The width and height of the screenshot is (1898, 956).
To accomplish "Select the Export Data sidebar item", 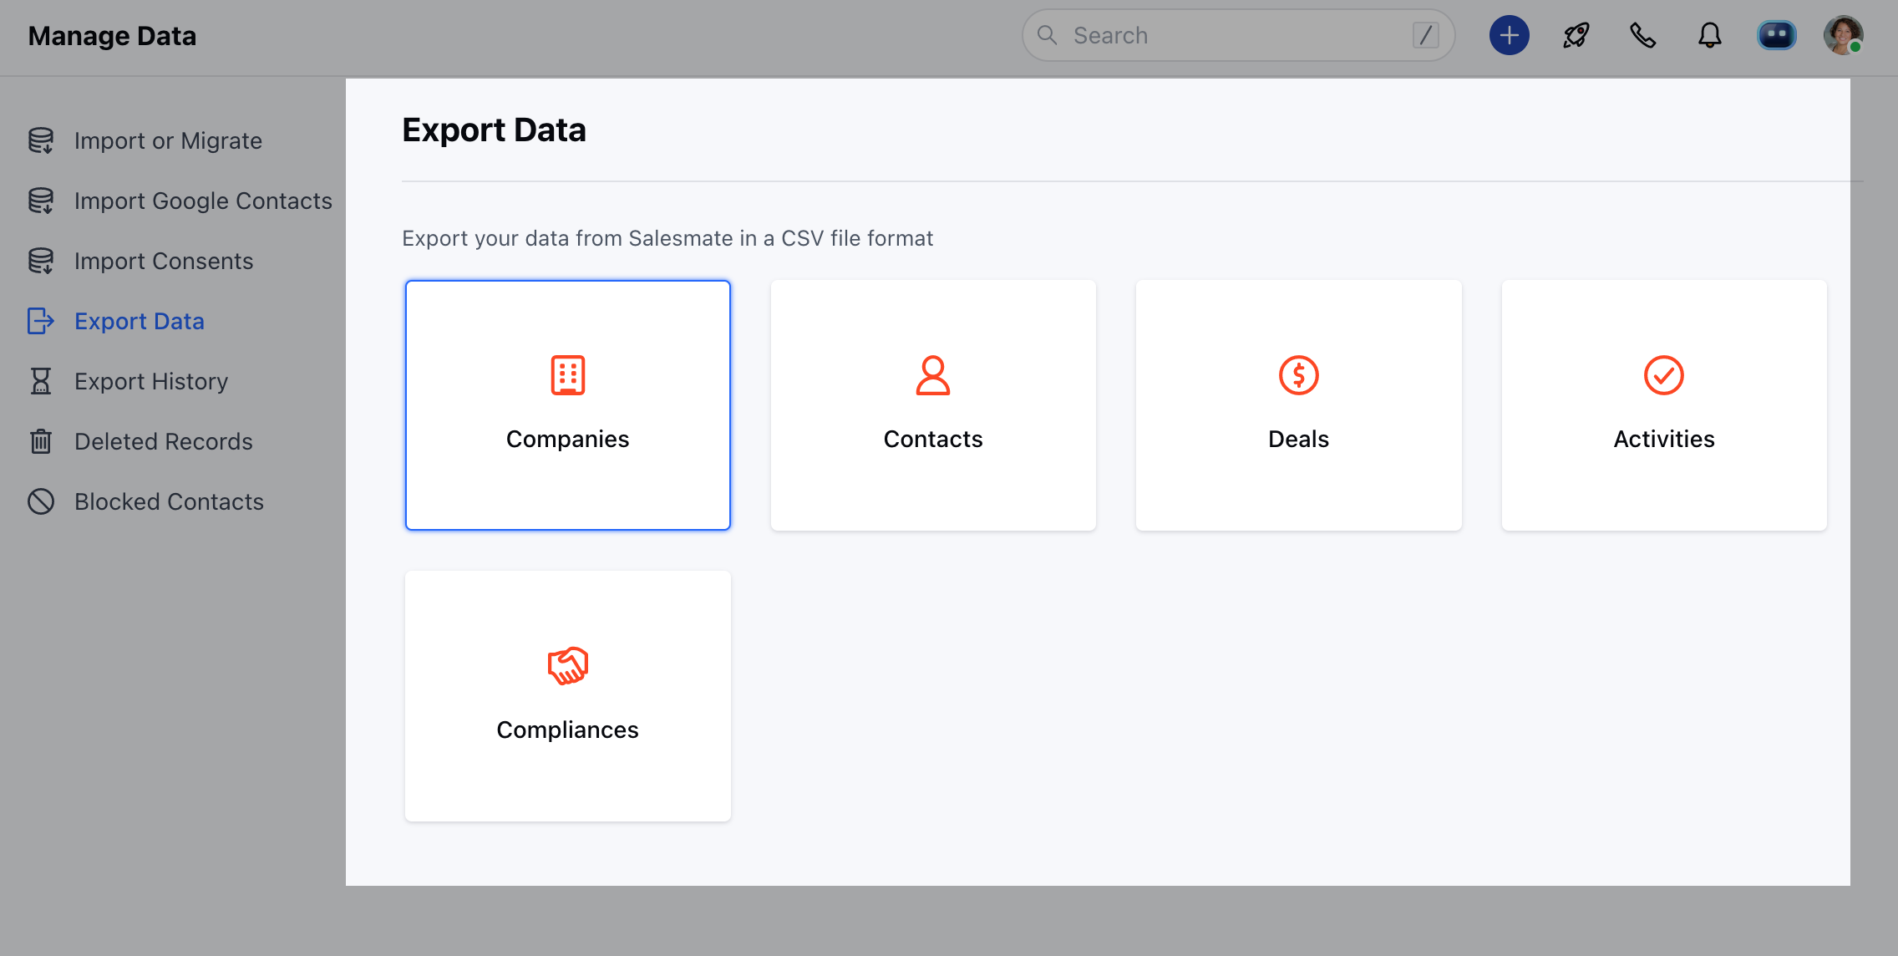I will pyautogui.click(x=139, y=321).
